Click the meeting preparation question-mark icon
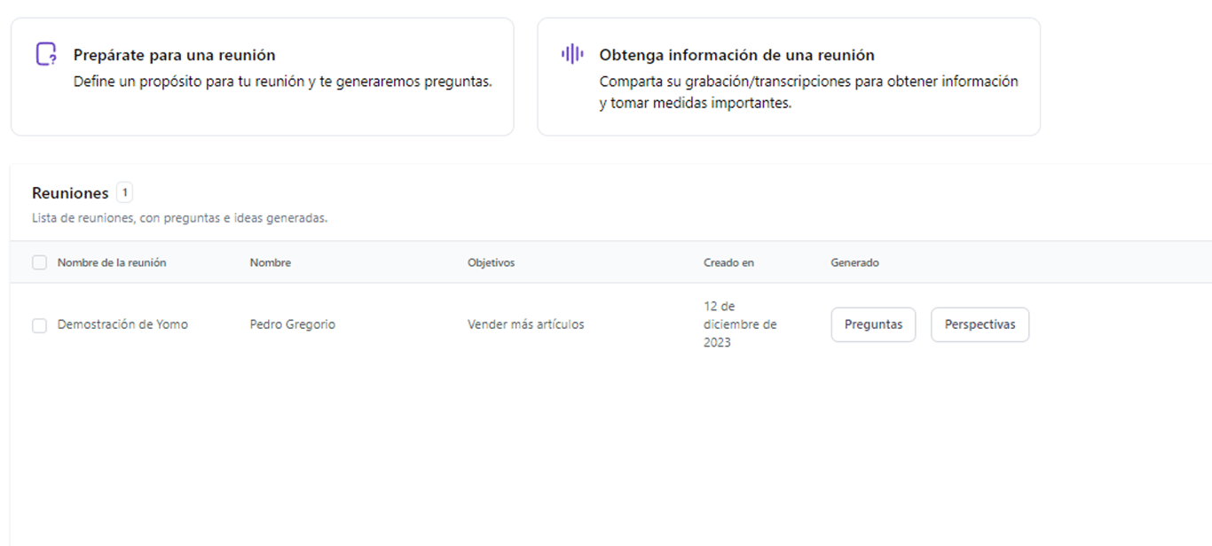This screenshot has width=1212, height=546. click(46, 54)
